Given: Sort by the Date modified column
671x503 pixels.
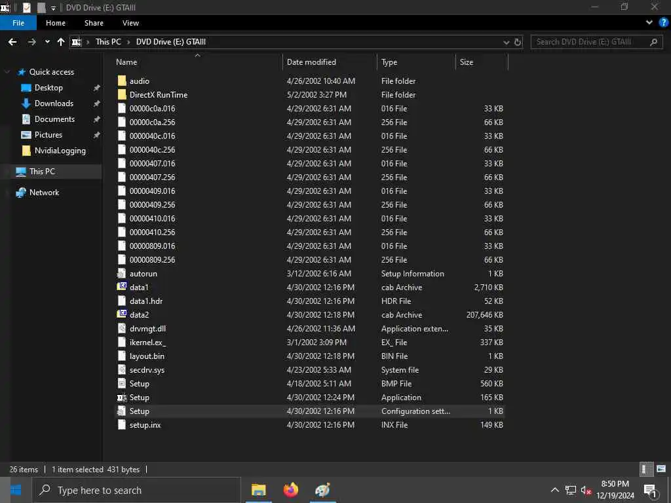Looking at the screenshot, I should click(x=311, y=62).
